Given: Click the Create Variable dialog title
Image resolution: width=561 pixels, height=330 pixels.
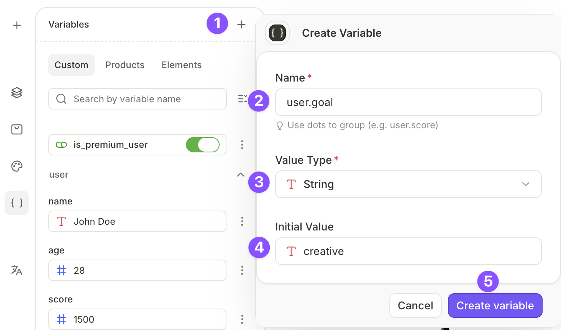Looking at the screenshot, I should pos(342,33).
